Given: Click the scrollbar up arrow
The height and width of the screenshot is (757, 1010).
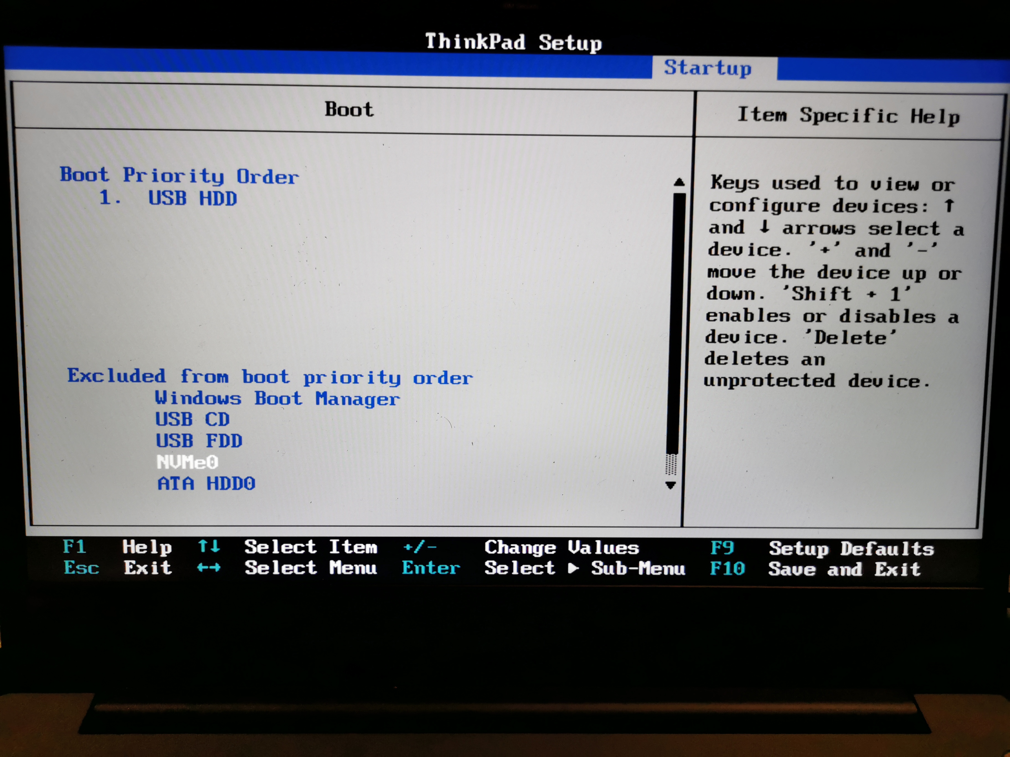Looking at the screenshot, I should [x=679, y=183].
